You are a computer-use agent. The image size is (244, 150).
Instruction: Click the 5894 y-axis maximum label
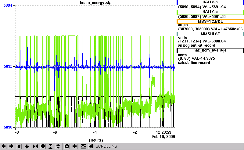8,5
